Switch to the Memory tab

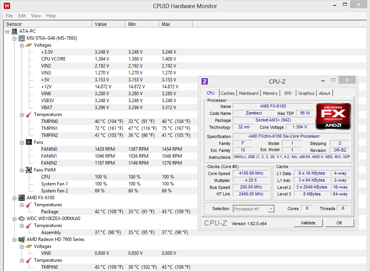(x=270, y=93)
